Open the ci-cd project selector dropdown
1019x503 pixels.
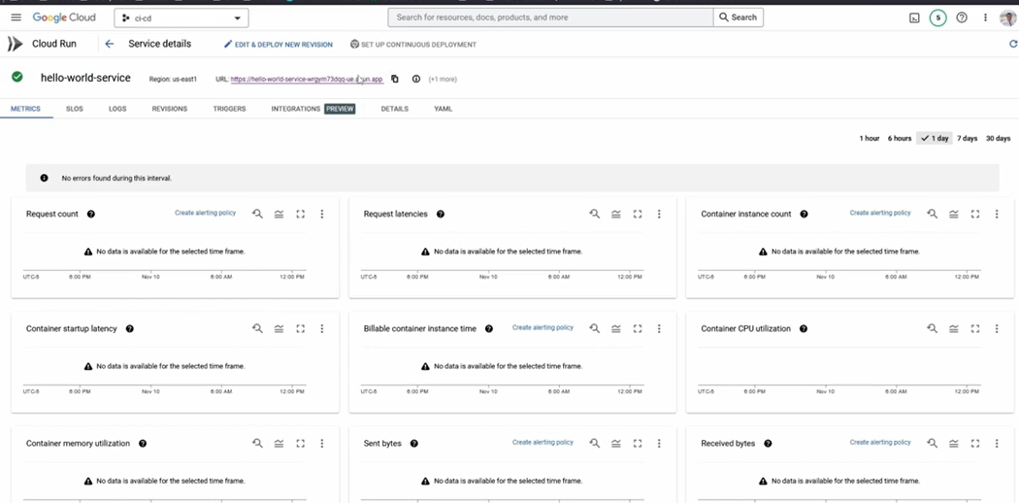click(181, 17)
